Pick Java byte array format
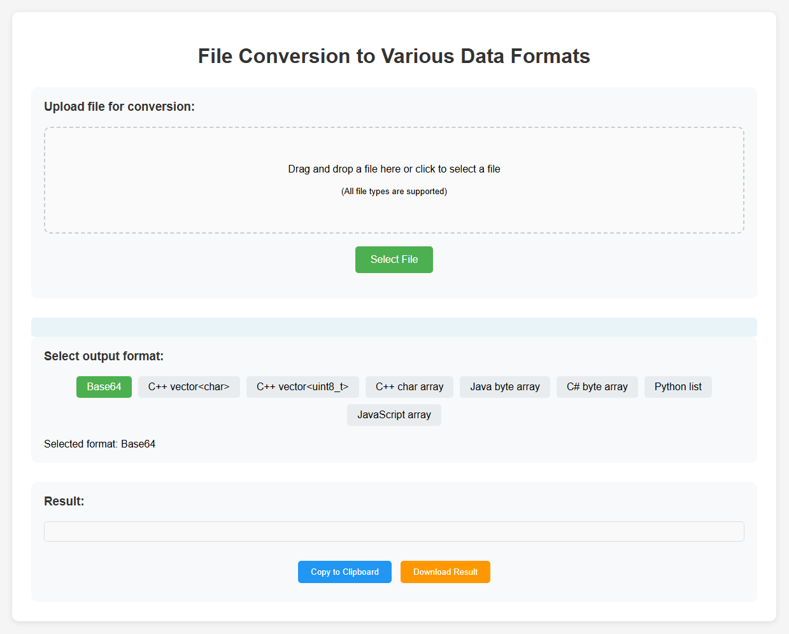 [505, 387]
